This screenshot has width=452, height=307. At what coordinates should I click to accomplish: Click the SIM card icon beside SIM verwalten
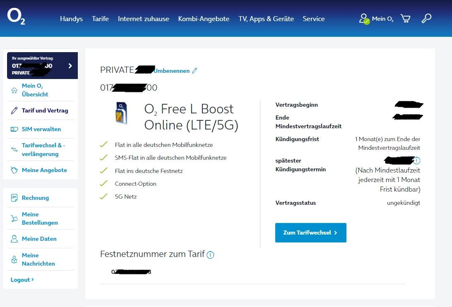click(14, 129)
